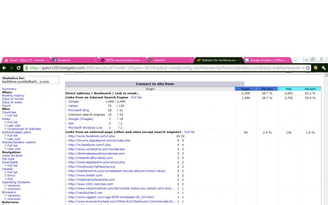The width and height of the screenshot is (328, 205).
Task: Click the browser back arrow
Action: point(4,68)
